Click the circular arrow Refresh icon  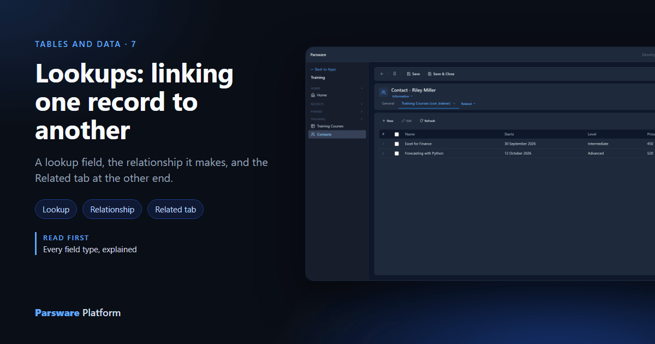(421, 121)
